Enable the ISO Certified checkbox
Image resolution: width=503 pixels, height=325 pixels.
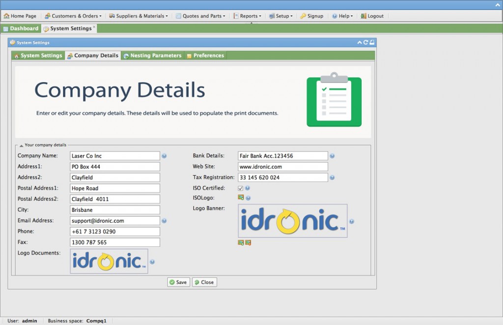pos(240,188)
